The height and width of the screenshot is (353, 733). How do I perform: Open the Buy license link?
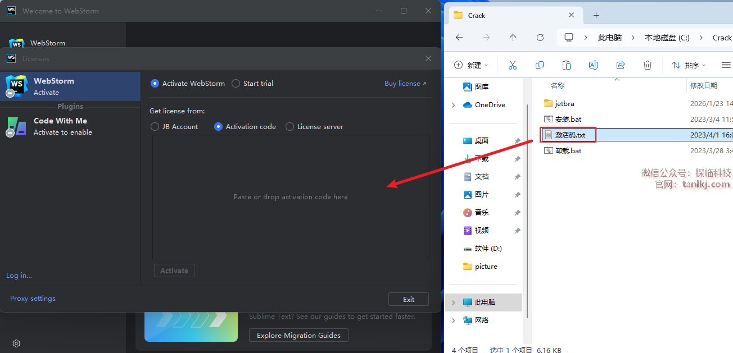pos(405,84)
